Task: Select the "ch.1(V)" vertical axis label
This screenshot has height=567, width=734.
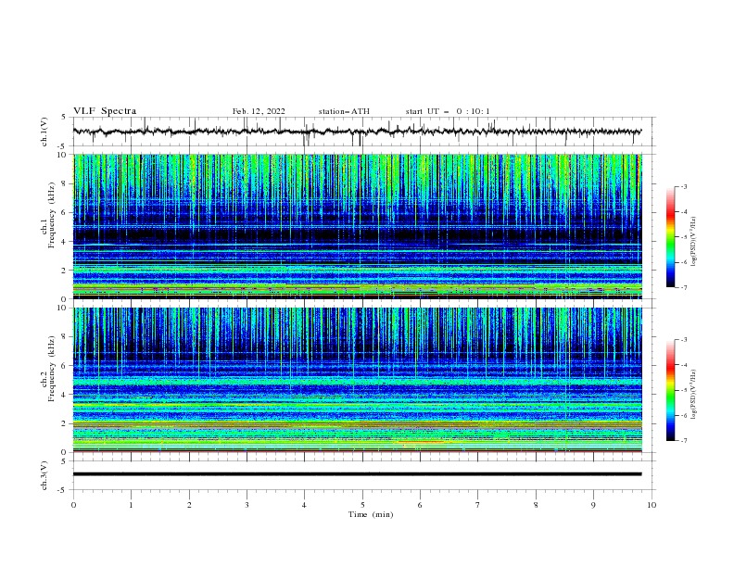Action: tap(44, 132)
